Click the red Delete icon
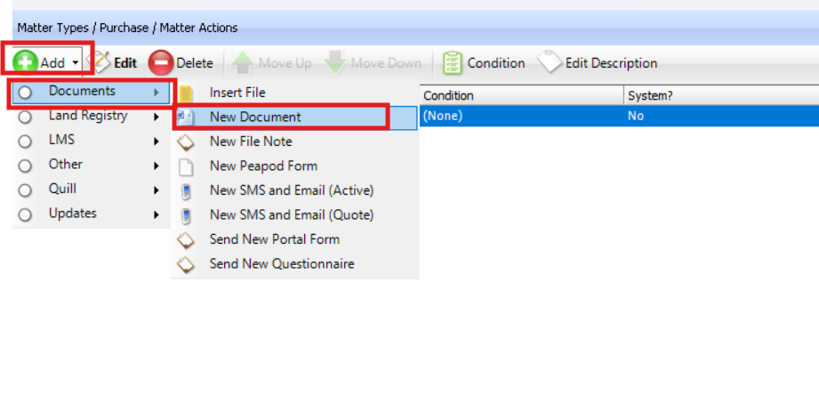This screenshot has height=396, width=819. point(160,63)
